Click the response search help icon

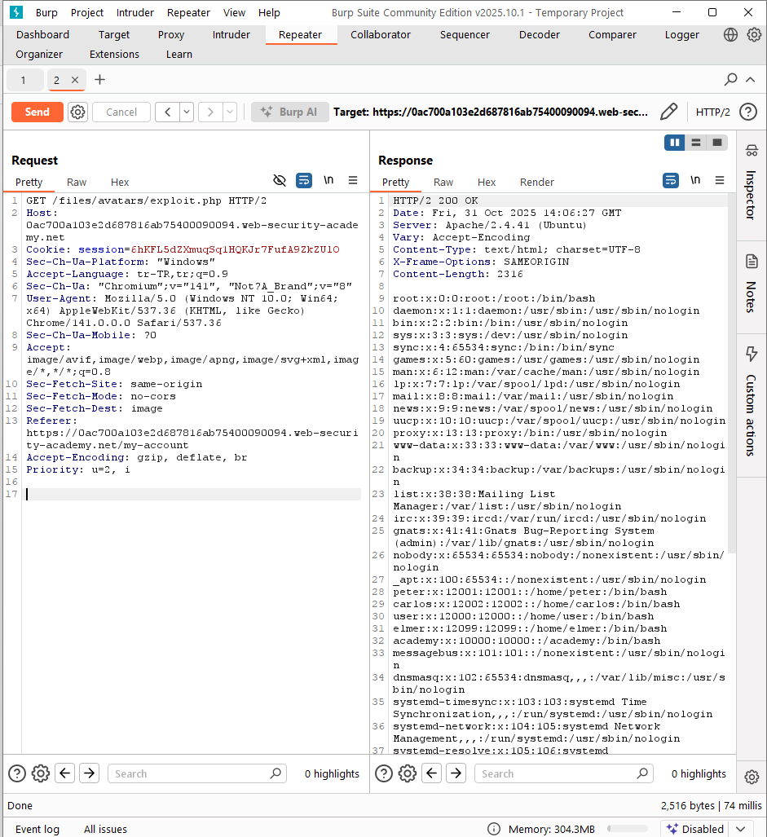pyautogui.click(x=384, y=773)
